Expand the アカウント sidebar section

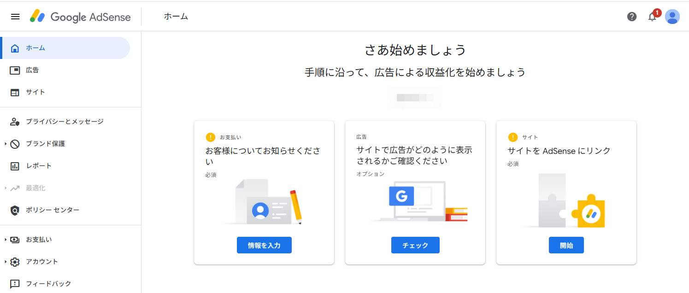coord(6,262)
